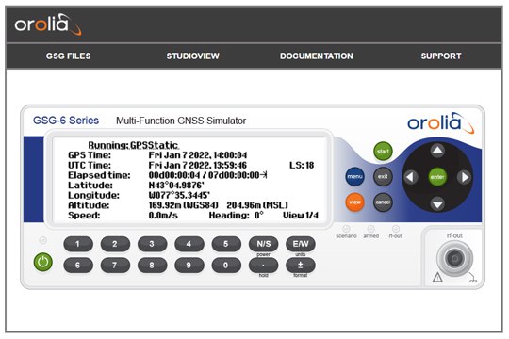Image resolution: width=509 pixels, height=339 pixels.
Task: Click keypad button 8
Action: click(153, 266)
